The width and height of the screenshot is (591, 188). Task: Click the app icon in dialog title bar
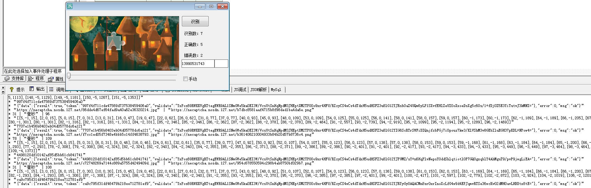70,6
